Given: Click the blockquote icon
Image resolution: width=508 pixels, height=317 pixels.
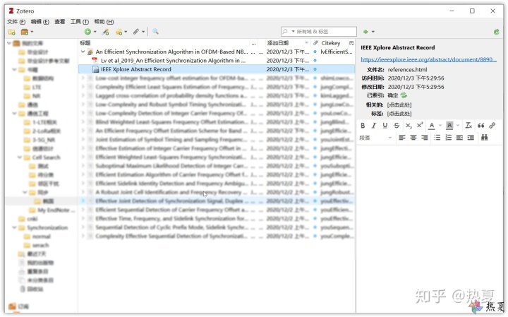Looking at the screenshot, I should click(481, 126).
